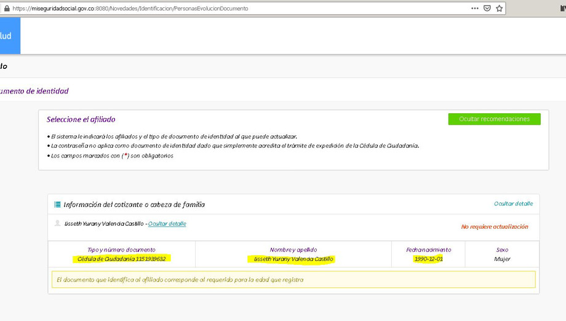Click the highlighted name Lisseth Yurany Valencia Castillo

[293, 259]
